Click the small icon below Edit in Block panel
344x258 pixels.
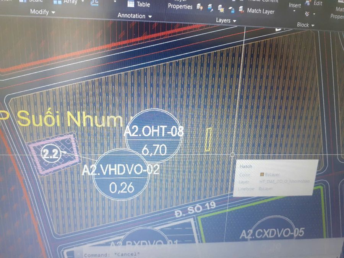[x=307, y=14]
